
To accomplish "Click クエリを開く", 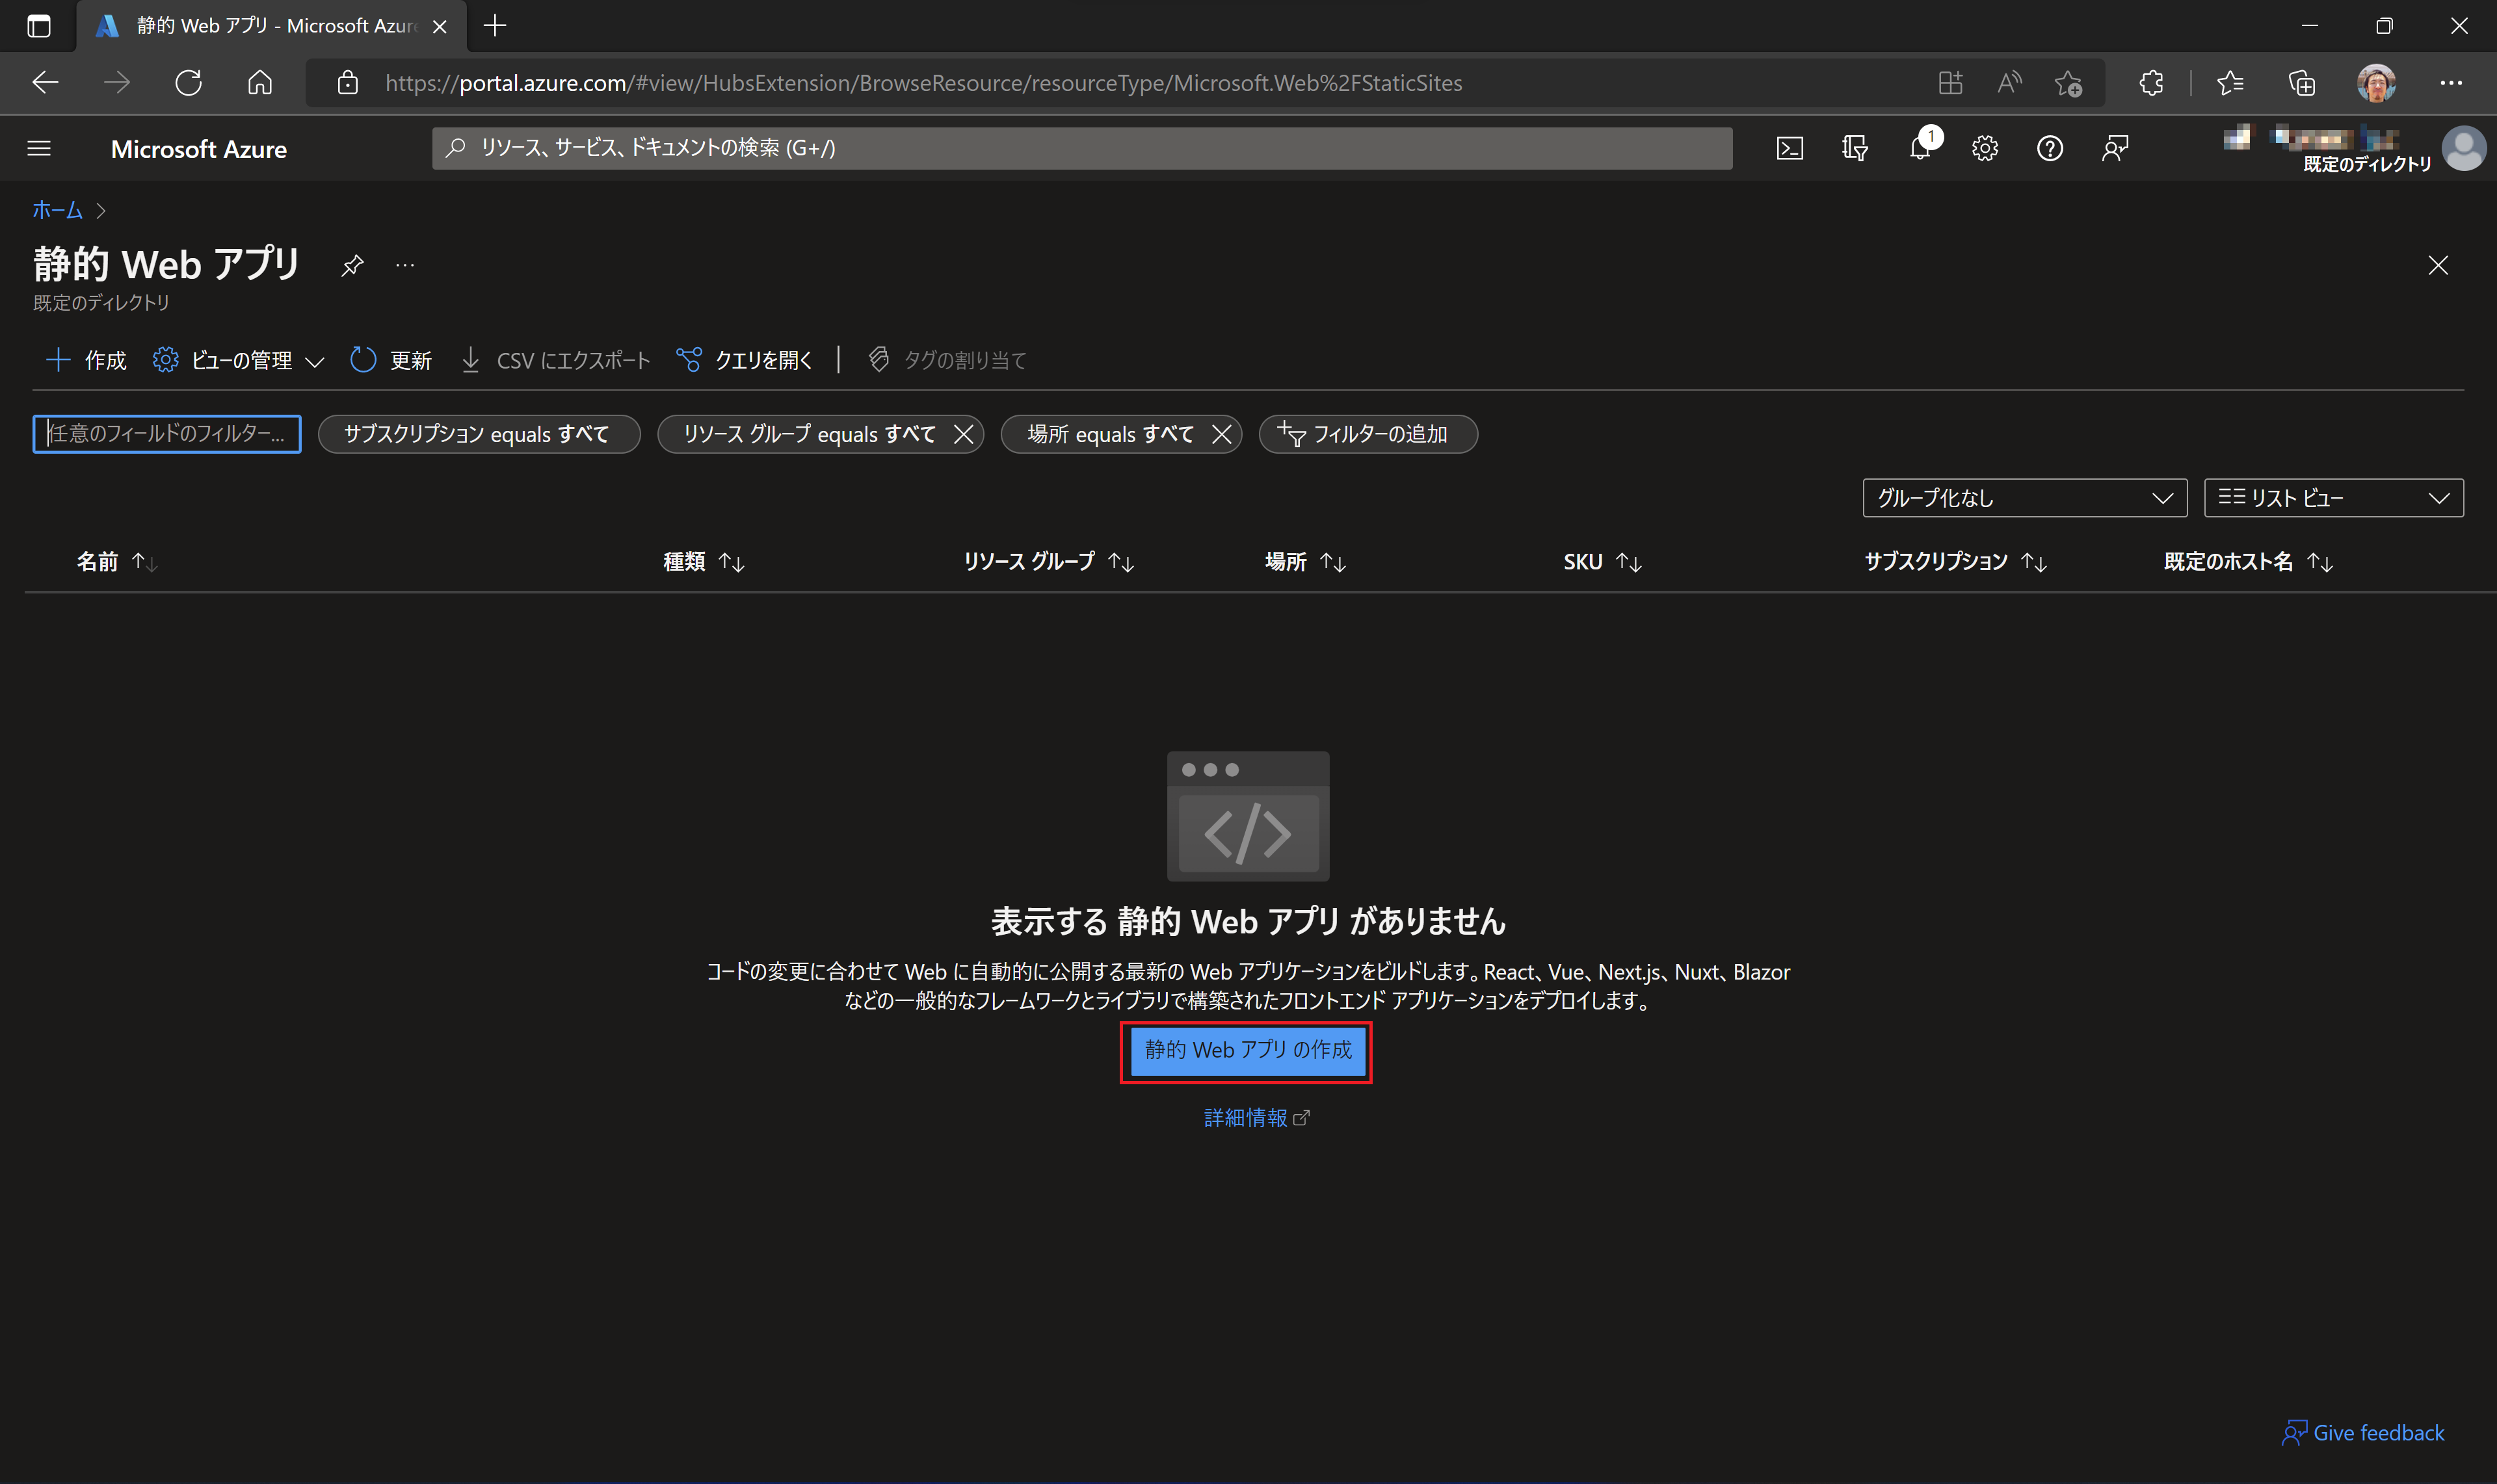I will (x=745, y=360).
